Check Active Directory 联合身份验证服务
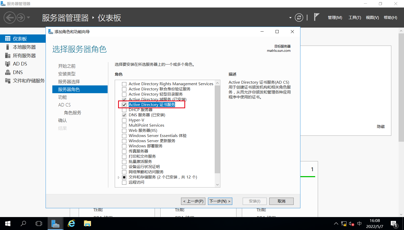The image size is (404, 230). coord(124,89)
